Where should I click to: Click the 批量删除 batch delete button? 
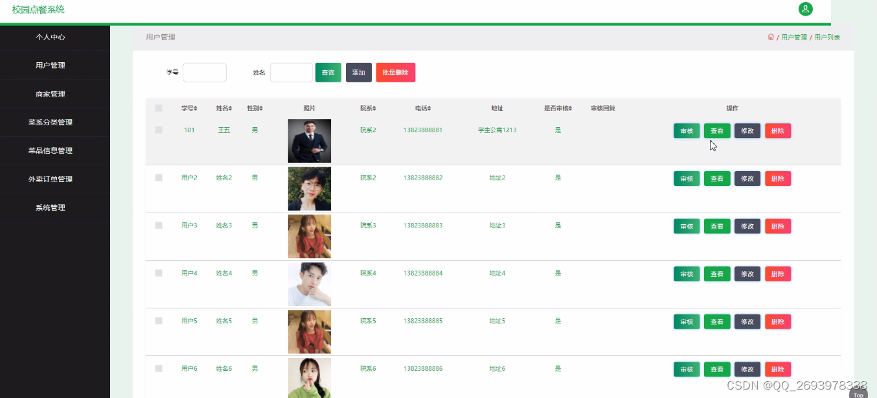click(396, 73)
